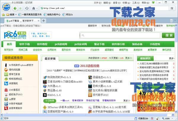
Task: Open the 100% zoom level dropdown
Action: (172, 119)
